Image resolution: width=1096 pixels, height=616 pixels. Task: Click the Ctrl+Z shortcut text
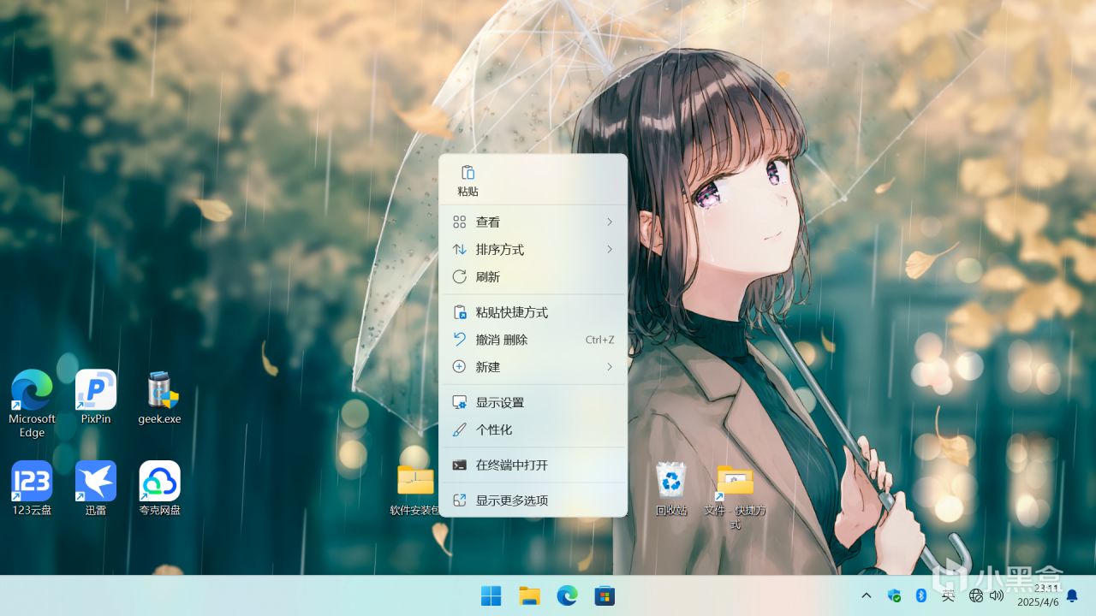(x=599, y=340)
